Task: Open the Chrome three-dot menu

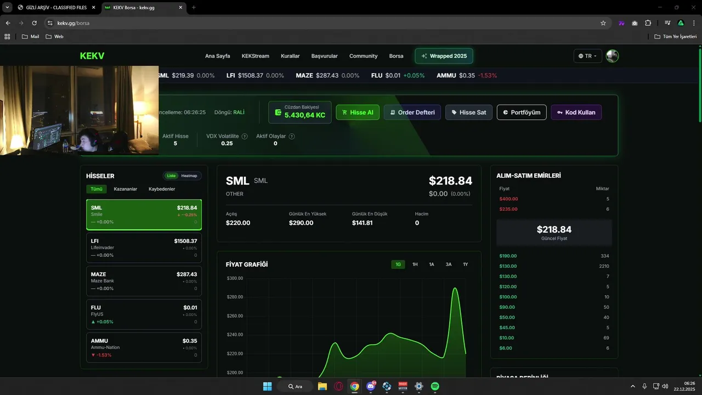Action: pos(693,23)
